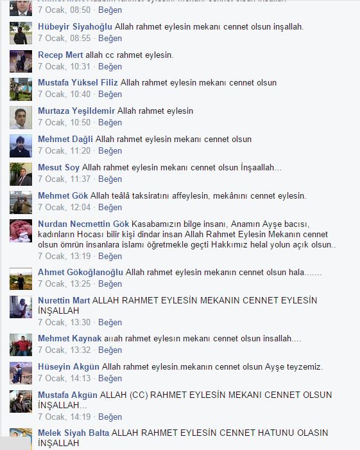Screen dimensions: 360x450
Task: Click Beğen under Nurdan Necmettin Gök's comment
Action: [110, 256]
